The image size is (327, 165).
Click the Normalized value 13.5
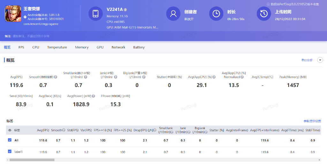pos(234,85)
